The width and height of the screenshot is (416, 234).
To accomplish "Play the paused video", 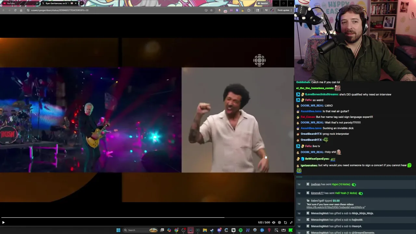I will pyautogui.click(x=3, y=222).
